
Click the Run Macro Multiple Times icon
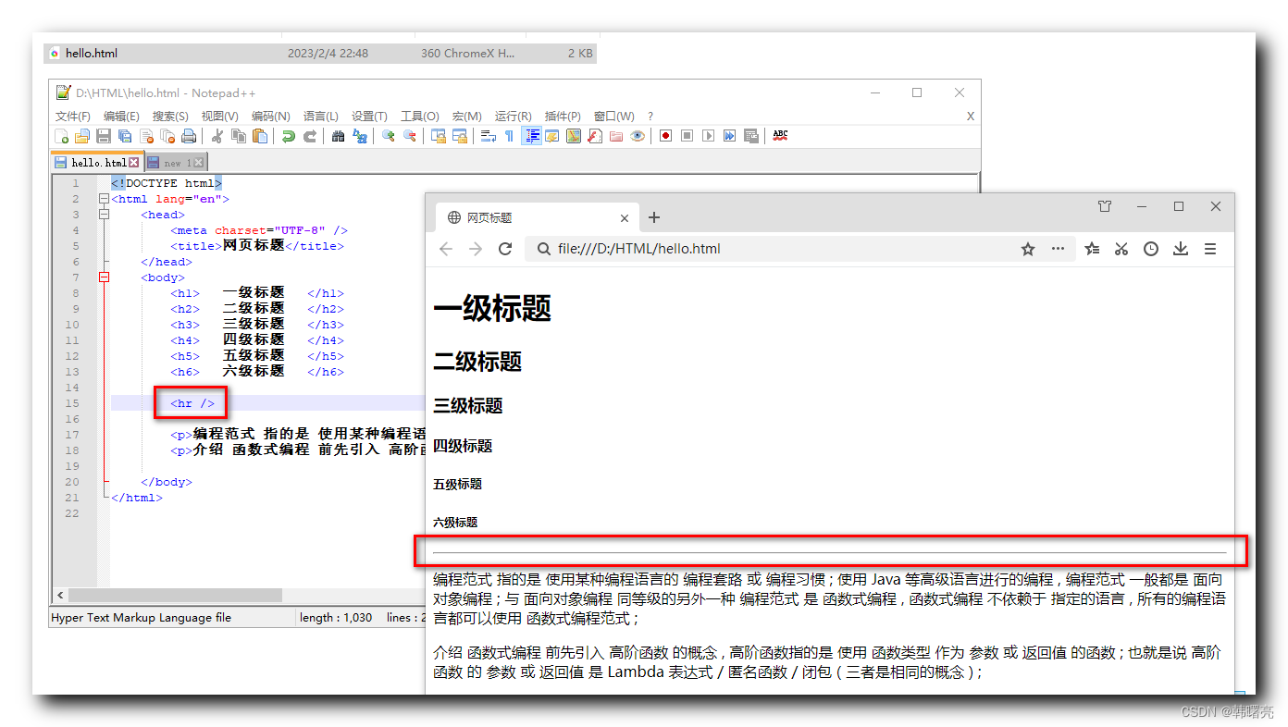[729, 136]
